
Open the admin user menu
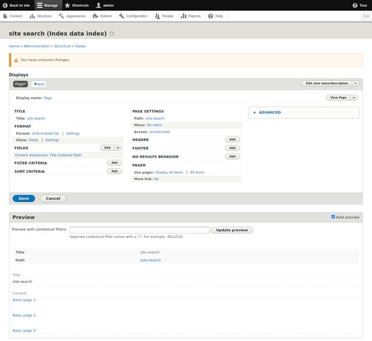click(99, 5)
